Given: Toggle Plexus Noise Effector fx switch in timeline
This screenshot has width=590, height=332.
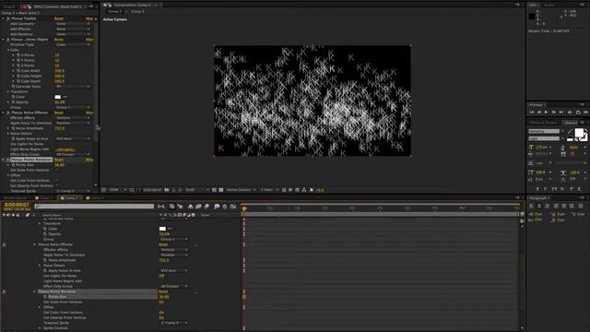Looking at the screenshot, I should [x=4, y=244].
